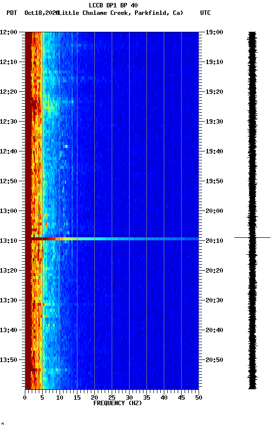Click the 5 Hz frequency tick label

point(42,398)
